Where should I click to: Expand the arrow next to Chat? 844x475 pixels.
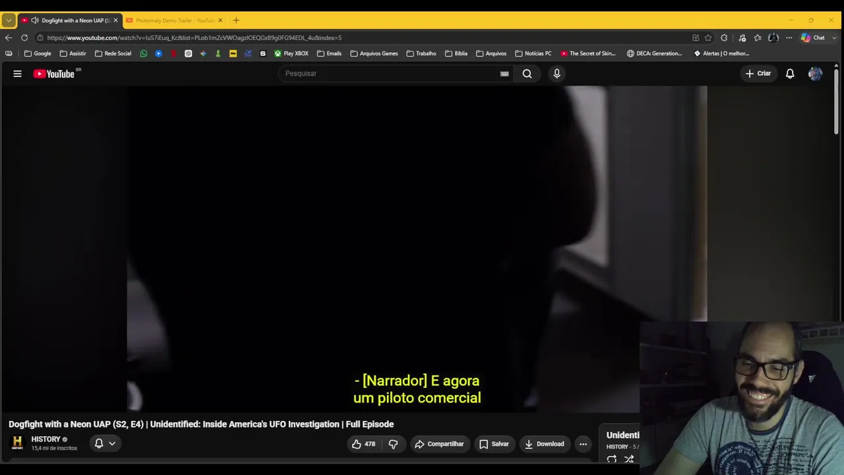tap(835, 38)
